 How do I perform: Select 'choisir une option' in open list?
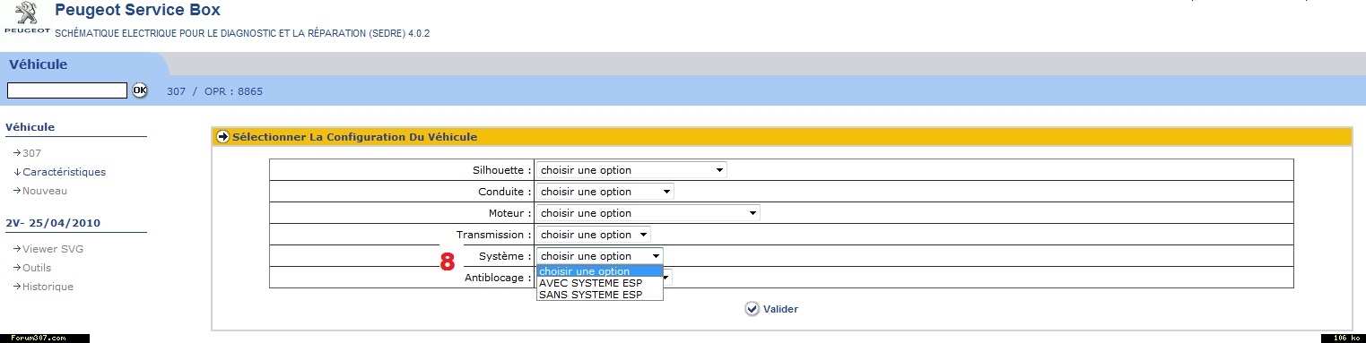(x=599, y=271)
